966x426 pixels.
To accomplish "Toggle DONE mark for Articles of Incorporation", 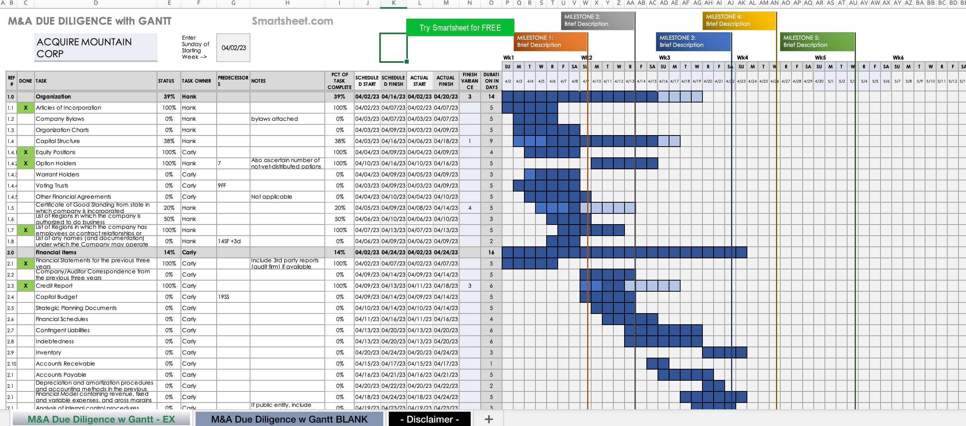I will (26, 108).
